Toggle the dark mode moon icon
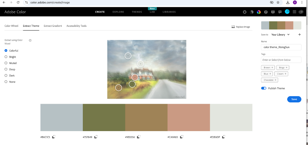 click(x=252, y=12)
